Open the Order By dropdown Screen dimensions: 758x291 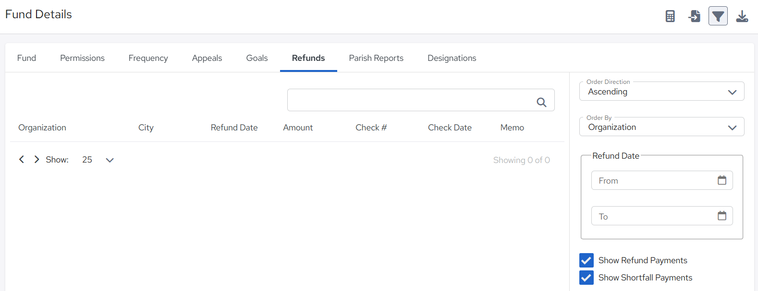pos(662,127)
